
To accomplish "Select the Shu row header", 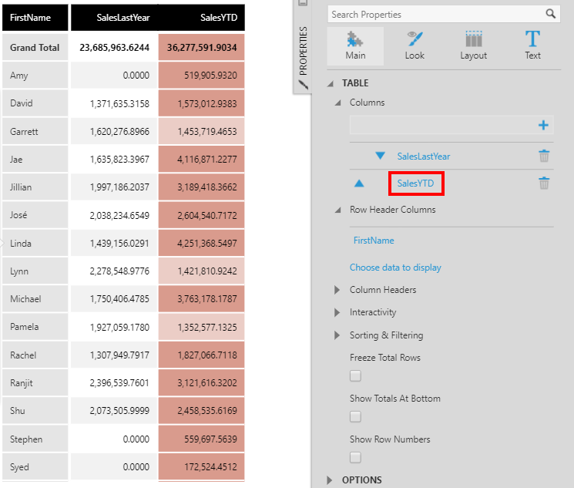I will tap(35, 410).
